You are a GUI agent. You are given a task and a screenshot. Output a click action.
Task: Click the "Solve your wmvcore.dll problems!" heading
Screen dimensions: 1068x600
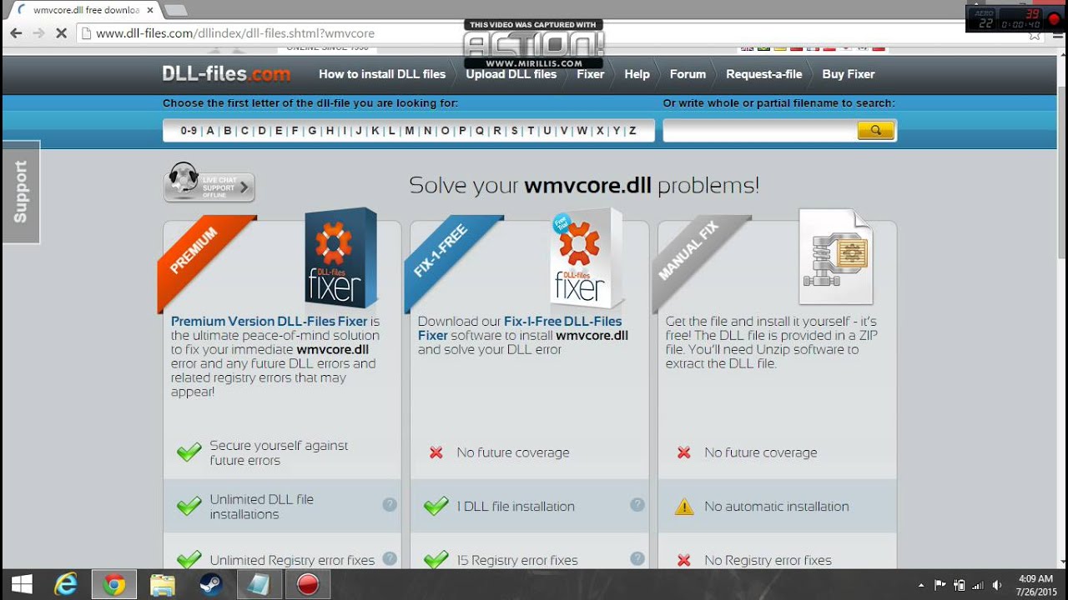584,185
